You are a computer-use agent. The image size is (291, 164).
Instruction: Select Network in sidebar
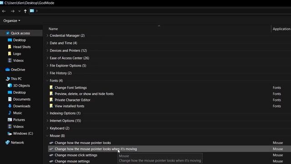click(x=17, y=143)
